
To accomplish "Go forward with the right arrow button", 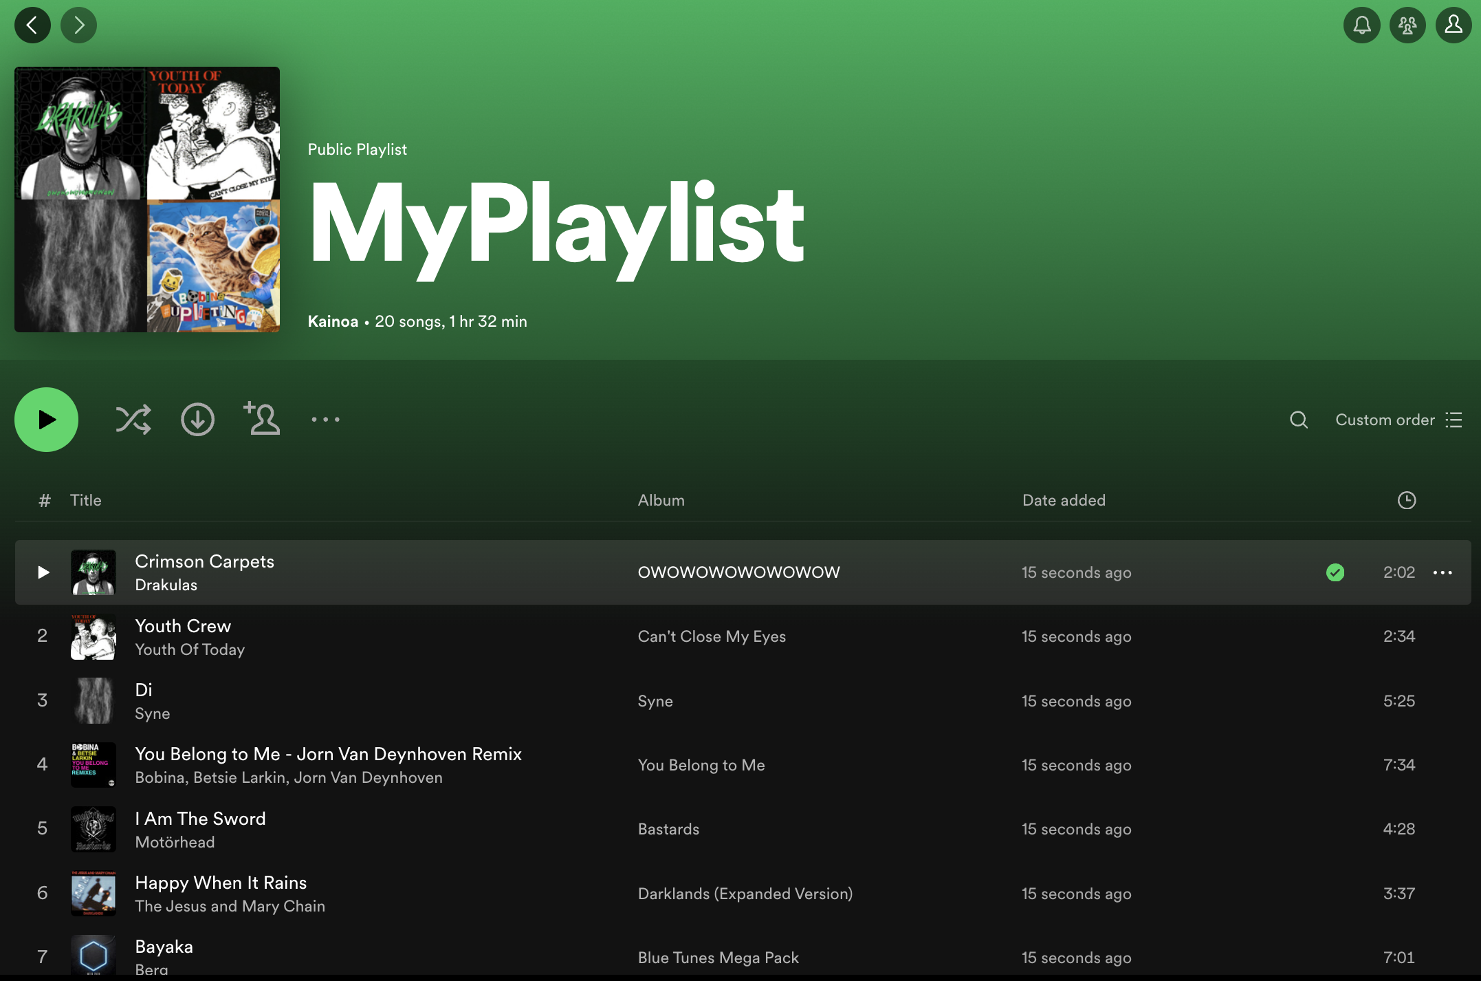I will click(x=78, y=25).
